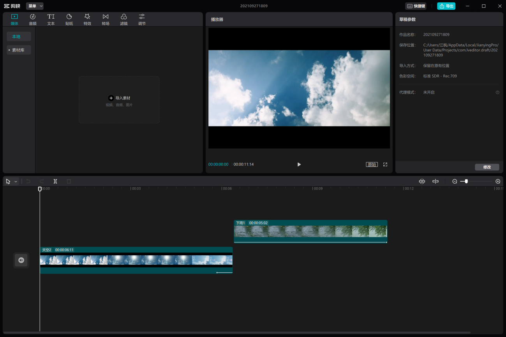Open the 文本 (Text) tab

click(x=51, y=19)
